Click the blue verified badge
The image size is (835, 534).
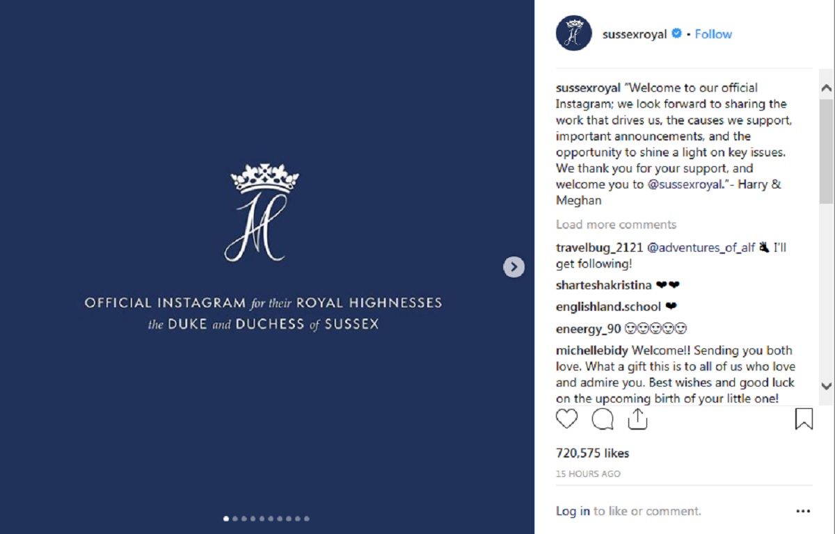click(676, 33)
